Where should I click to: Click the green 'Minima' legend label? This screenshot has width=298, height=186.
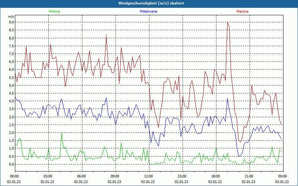[54, 12]
